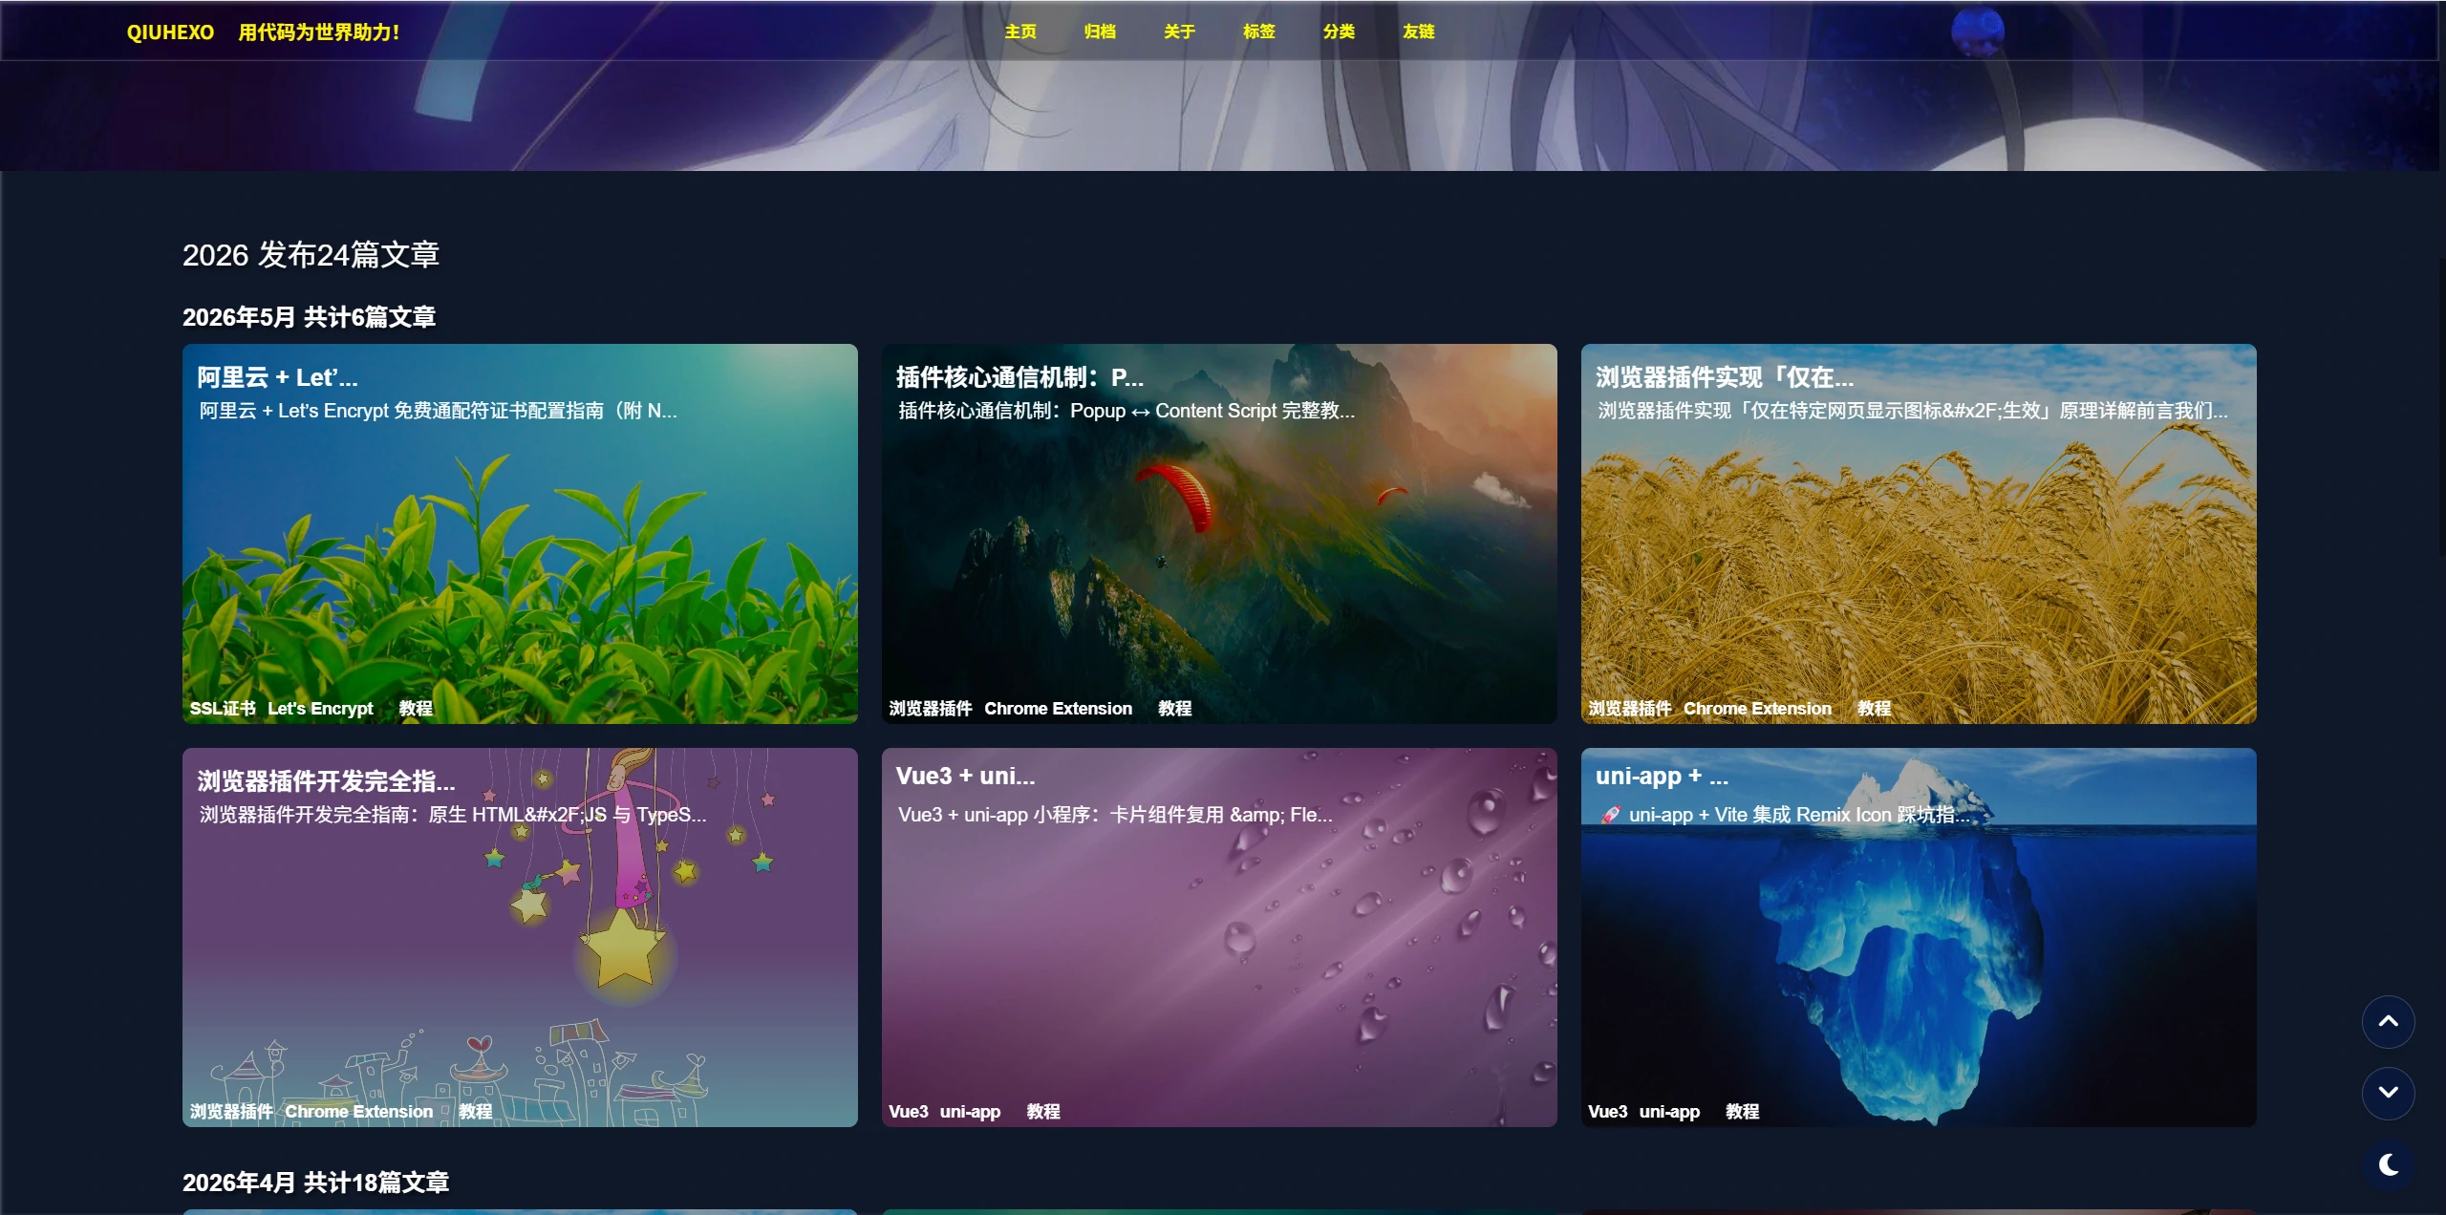Open the 阿里云 + Let's Encrypt article card
This screenshot has height=1215, width=2446.
tap(520, 533)
